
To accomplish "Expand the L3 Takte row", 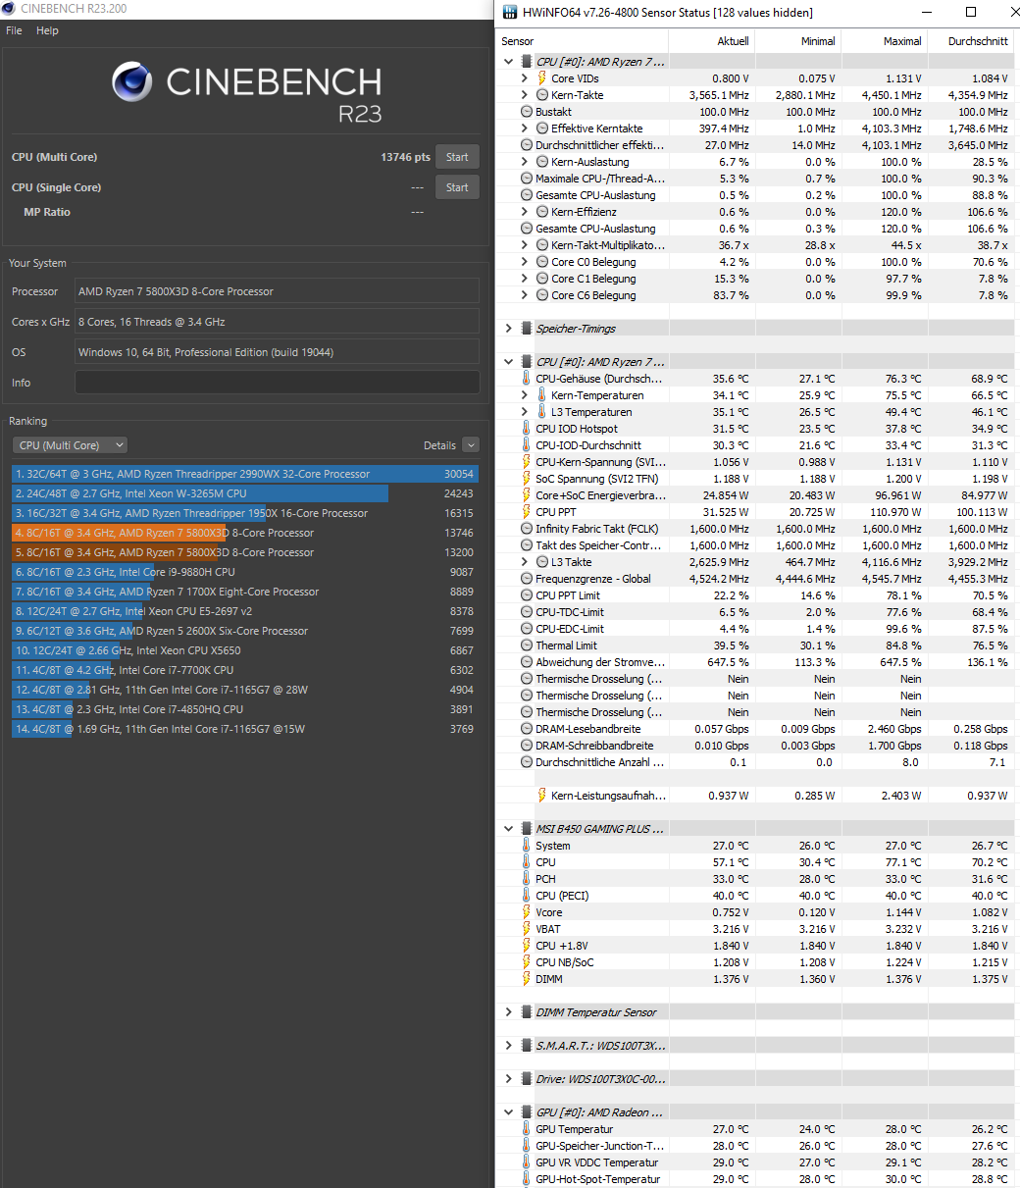I will (525, 562).
